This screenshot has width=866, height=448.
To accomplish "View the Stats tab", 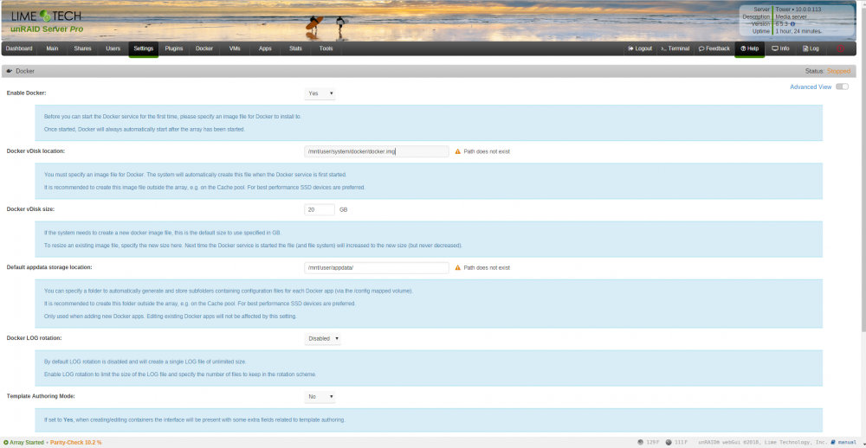I will [295, 48].
